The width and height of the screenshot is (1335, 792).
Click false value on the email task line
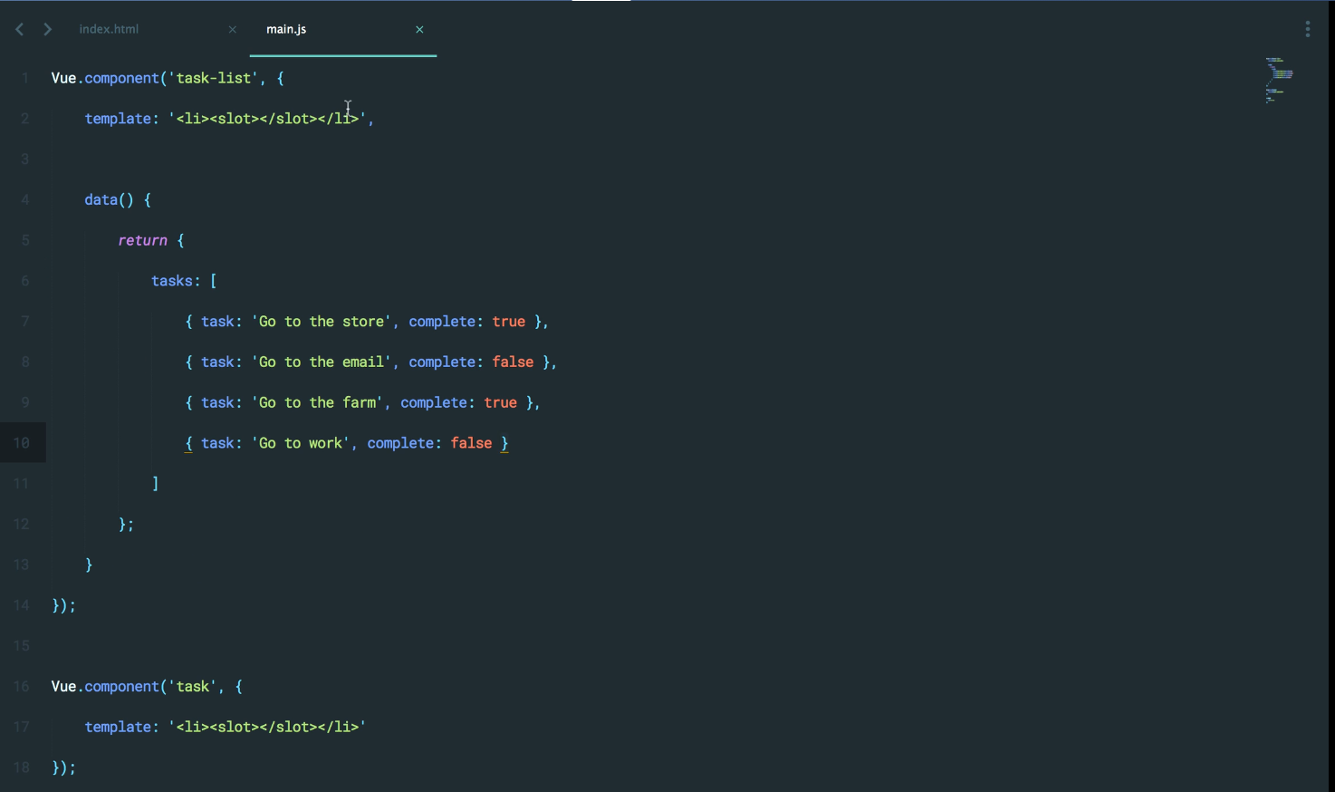coord(513,362)
